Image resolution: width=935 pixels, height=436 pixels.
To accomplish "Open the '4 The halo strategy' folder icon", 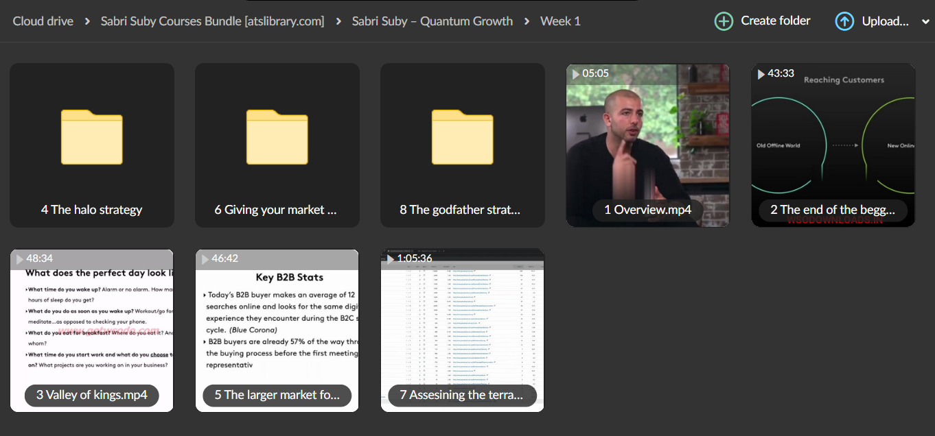I will (x=92, y=137).
